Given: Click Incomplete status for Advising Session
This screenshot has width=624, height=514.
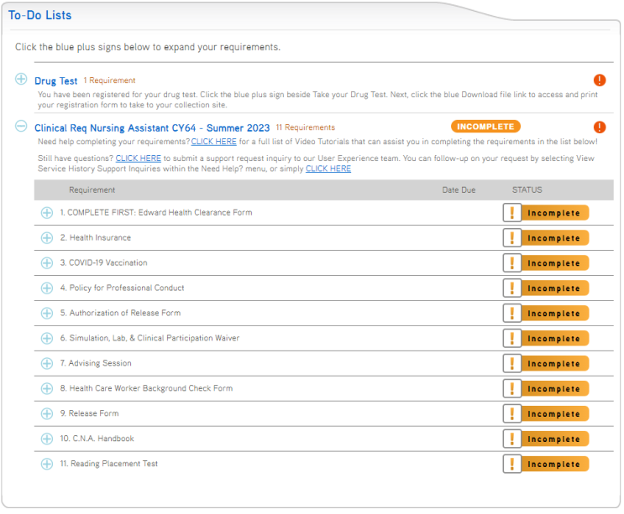Looking at the screenshot, I should pyautogui.click(x=555, y=363).
